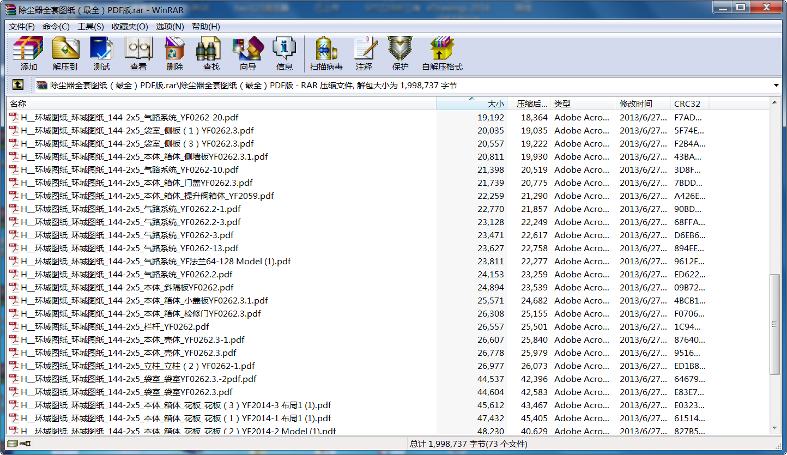Screen dimensions: 787x455
Task: Open the 文件(F) menu
Action: click(x=22, y=27)
